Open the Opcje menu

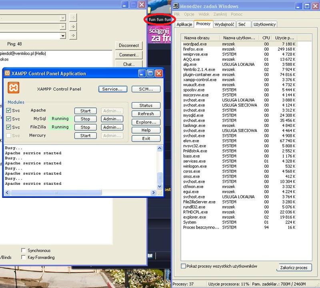coord(189,14)
